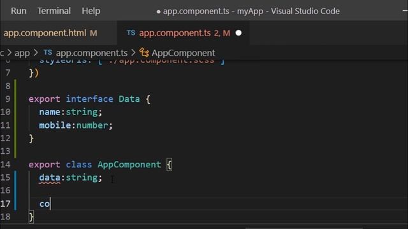
Task: Click the Data interface name on line 9
Action: (129, 99)
